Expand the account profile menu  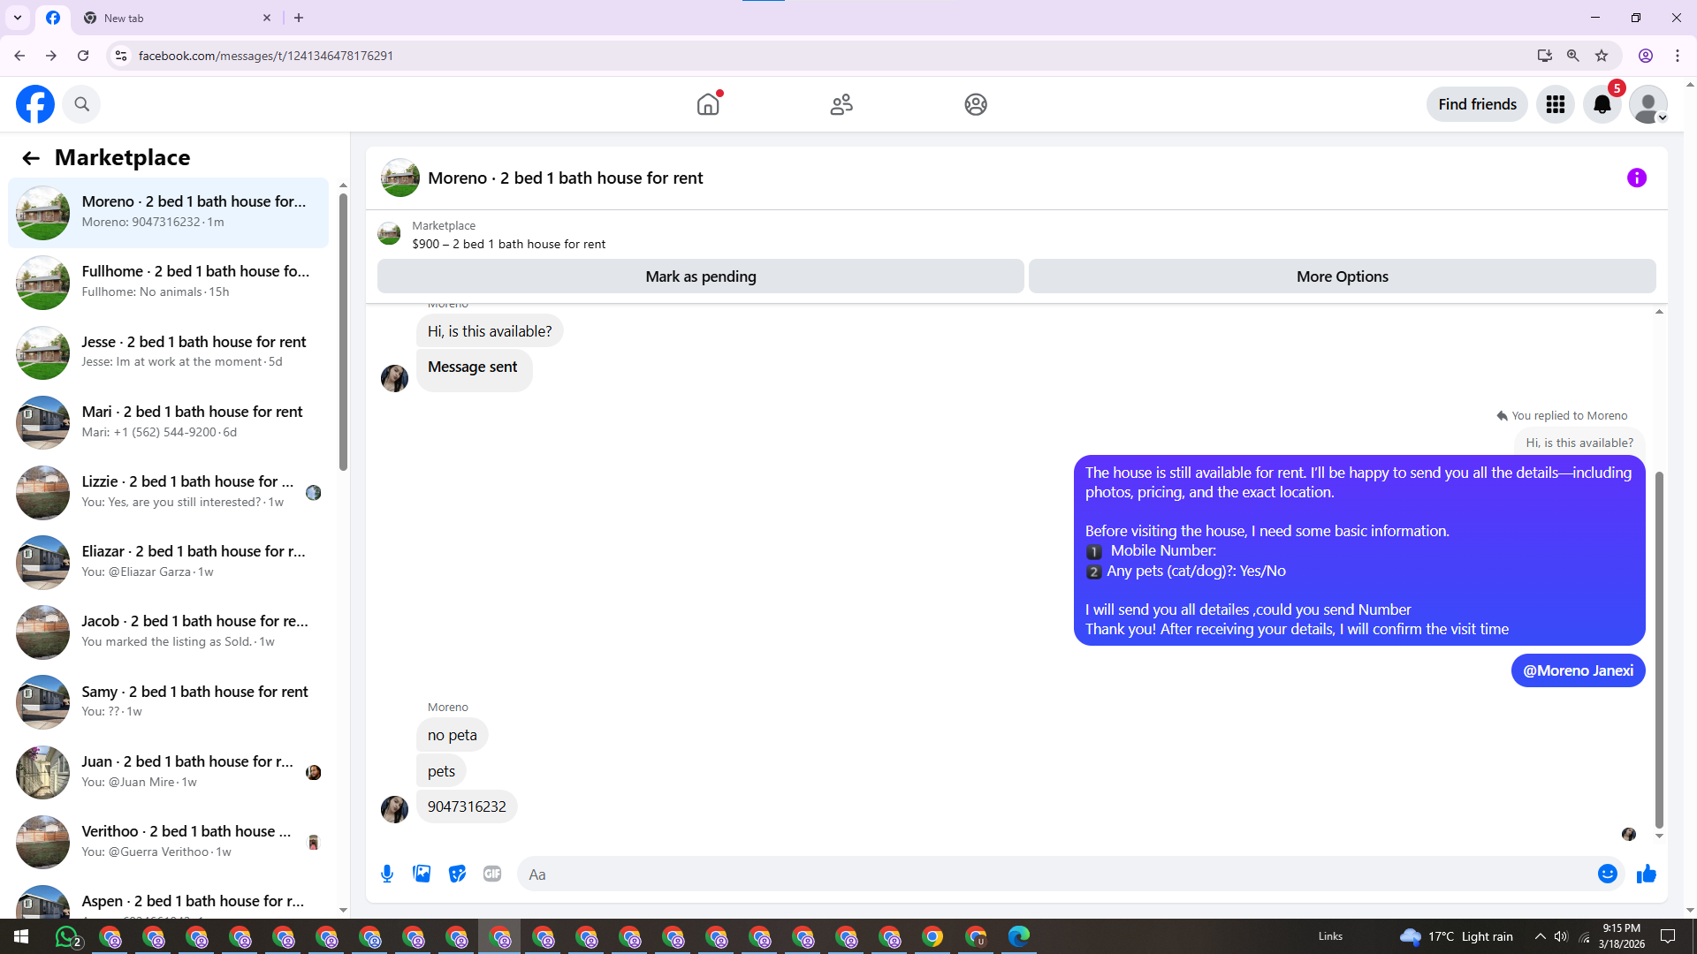pyautogui.click(x=1648, y=104)
